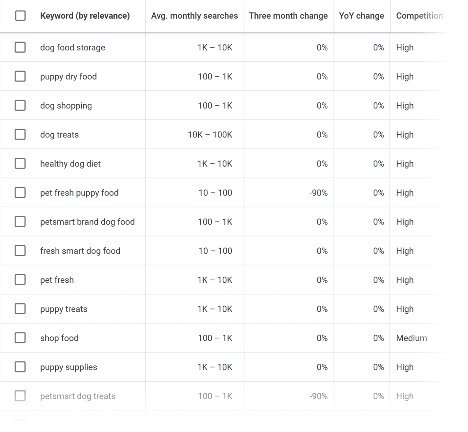
Task: Click the 'petsmart dog treats' keyword
Action: click(x=78, y=396)
